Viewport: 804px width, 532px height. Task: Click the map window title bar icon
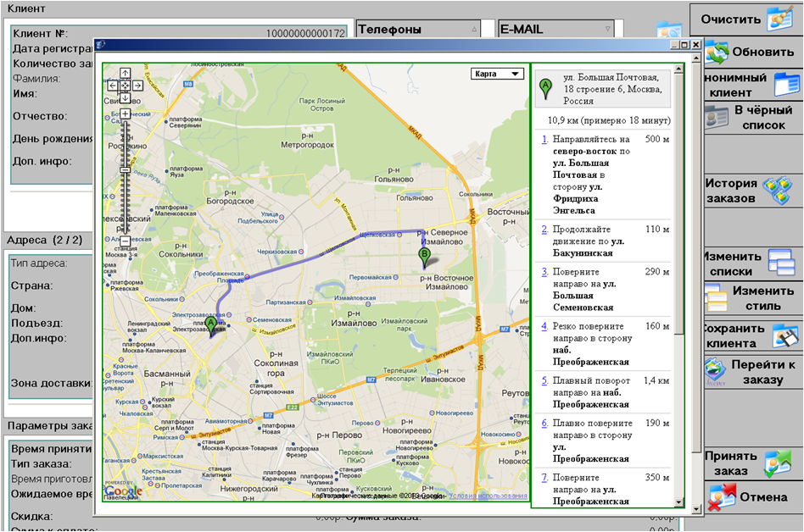pyautogui.click(x=100, y=45)
